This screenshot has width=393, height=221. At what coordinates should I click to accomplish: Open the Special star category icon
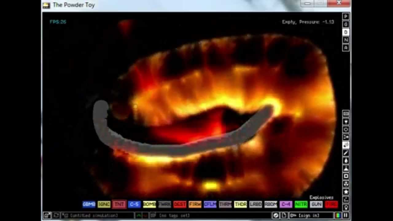(x=346, y=192)
